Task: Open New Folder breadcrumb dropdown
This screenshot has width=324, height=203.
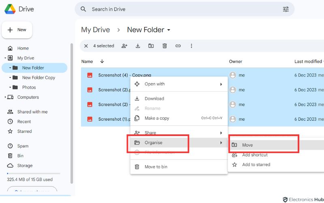Action: tap(168, 30)
